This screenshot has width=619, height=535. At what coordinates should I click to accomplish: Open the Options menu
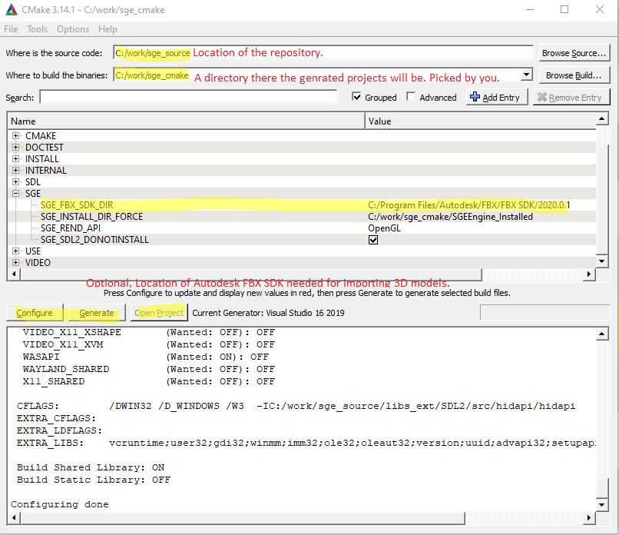point(73,29)
